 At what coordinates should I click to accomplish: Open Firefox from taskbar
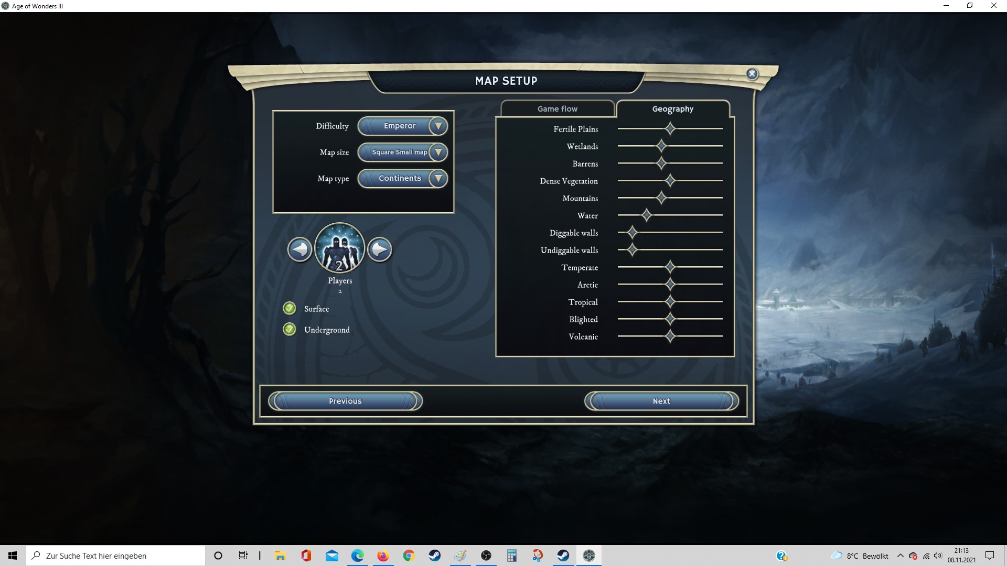383,556
